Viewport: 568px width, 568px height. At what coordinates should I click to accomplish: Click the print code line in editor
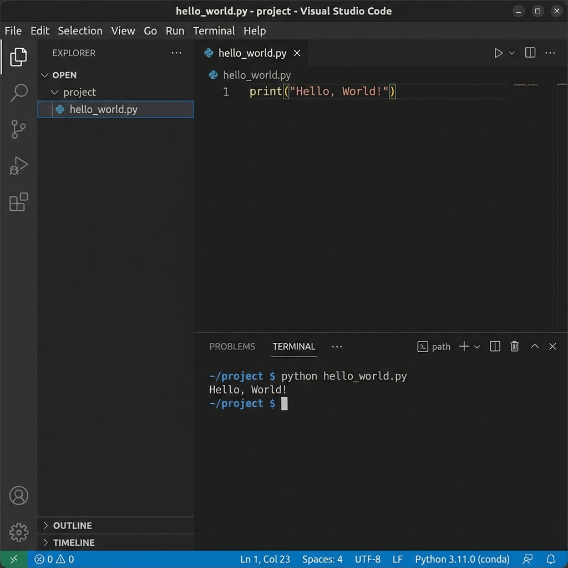tap(322, 92)
